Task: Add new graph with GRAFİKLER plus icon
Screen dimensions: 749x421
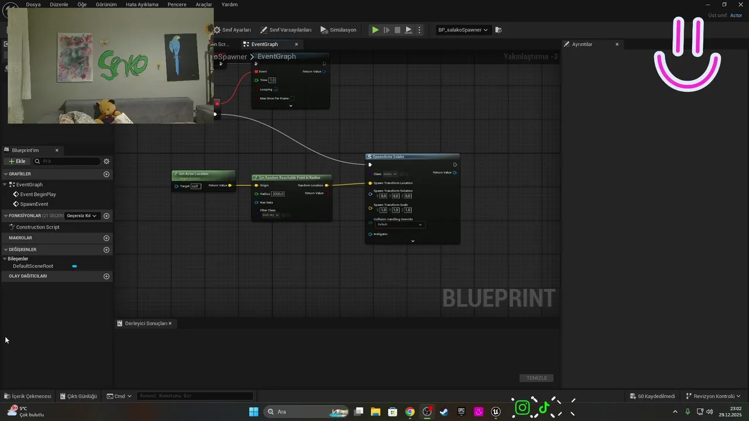Action: 106,174
